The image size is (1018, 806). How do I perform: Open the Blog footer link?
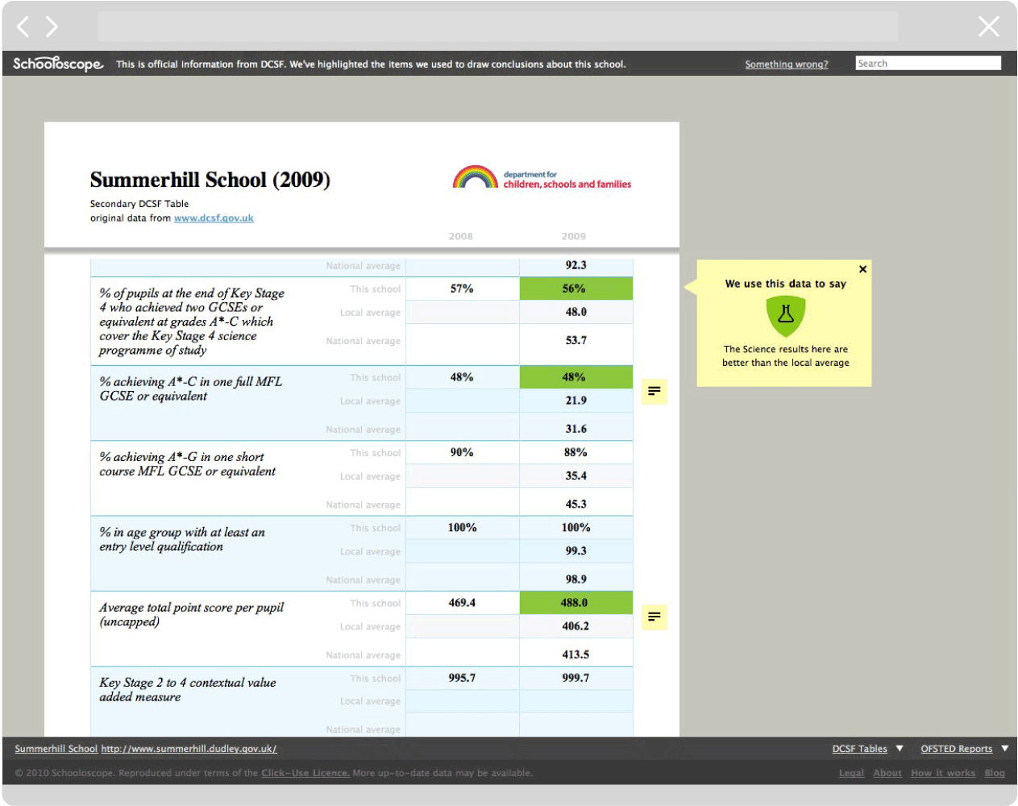click(995, 773)
